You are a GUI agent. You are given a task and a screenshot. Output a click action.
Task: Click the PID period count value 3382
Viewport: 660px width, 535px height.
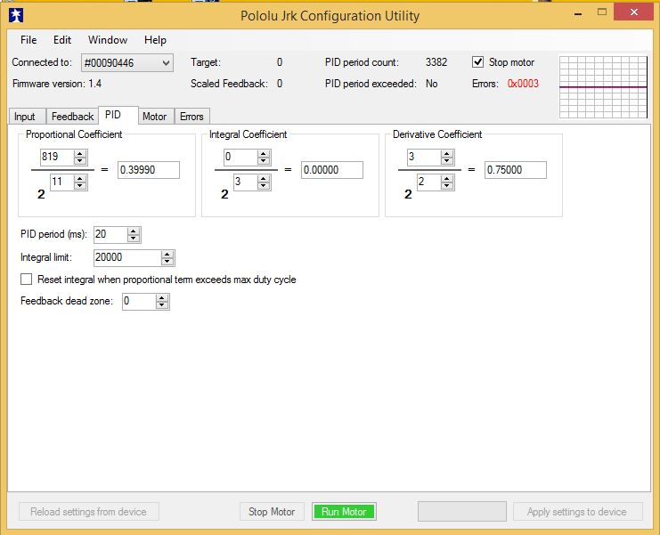[x=436, y=62]
